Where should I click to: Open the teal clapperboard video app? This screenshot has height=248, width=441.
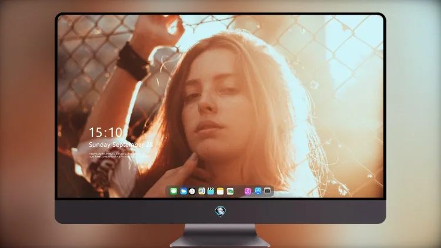pyautogui.click(x=211, y=191)
